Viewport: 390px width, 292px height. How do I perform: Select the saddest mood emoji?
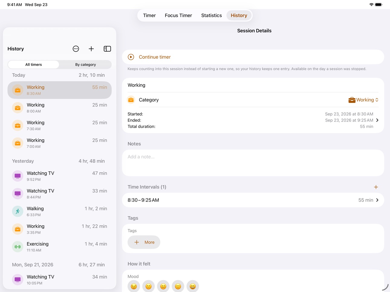134,286
